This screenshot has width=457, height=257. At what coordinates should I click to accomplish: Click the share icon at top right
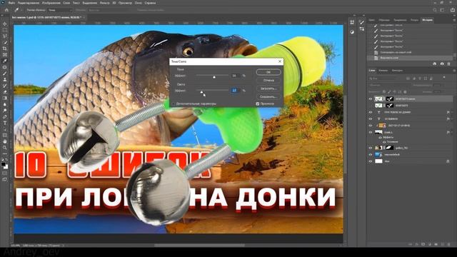pyautogui.click(x=453, y=10)
